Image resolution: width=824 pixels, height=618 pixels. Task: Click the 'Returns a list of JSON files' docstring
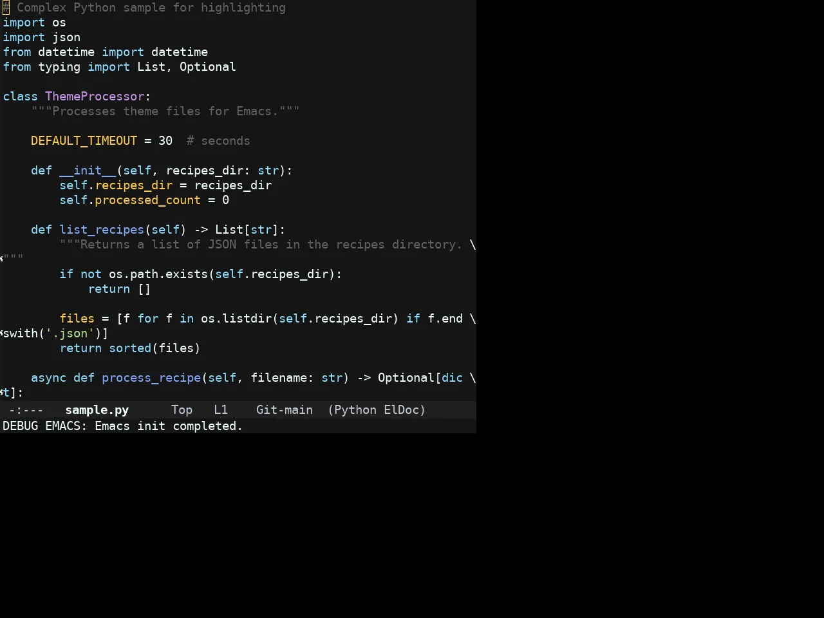click(261, 245)
